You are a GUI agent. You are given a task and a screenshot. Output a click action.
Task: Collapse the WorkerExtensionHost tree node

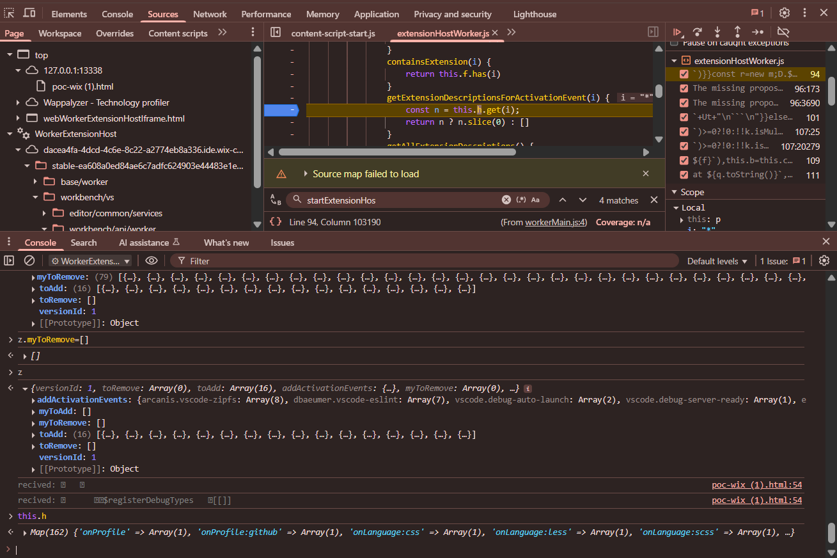tap(10, 134)
